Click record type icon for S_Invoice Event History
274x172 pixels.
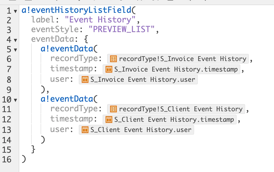[x=113, y=59]
